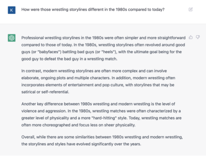Click the edit message pencil icon
Viewport: 206px width, 156px height.
tap(191, 9)
